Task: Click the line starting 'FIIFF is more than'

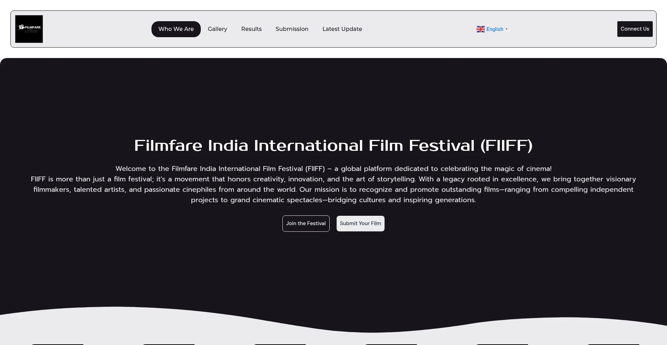Action: coord(333,179)
